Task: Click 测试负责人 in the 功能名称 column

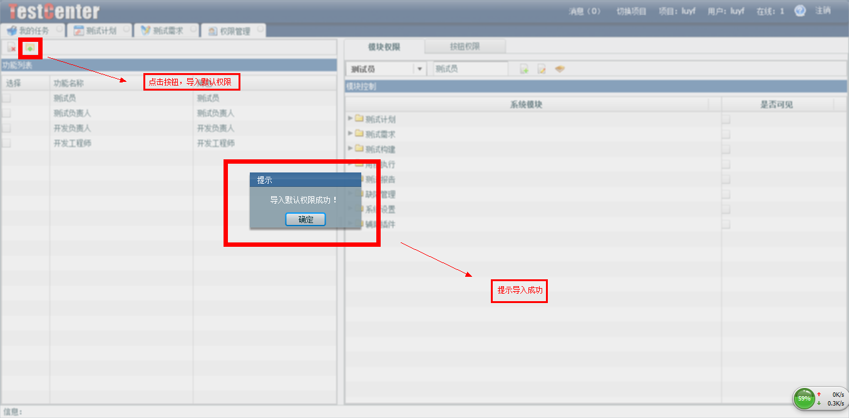Action: 73,113
